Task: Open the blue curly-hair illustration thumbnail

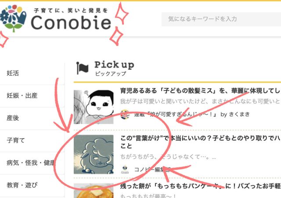Action: [x=94, y=154]
